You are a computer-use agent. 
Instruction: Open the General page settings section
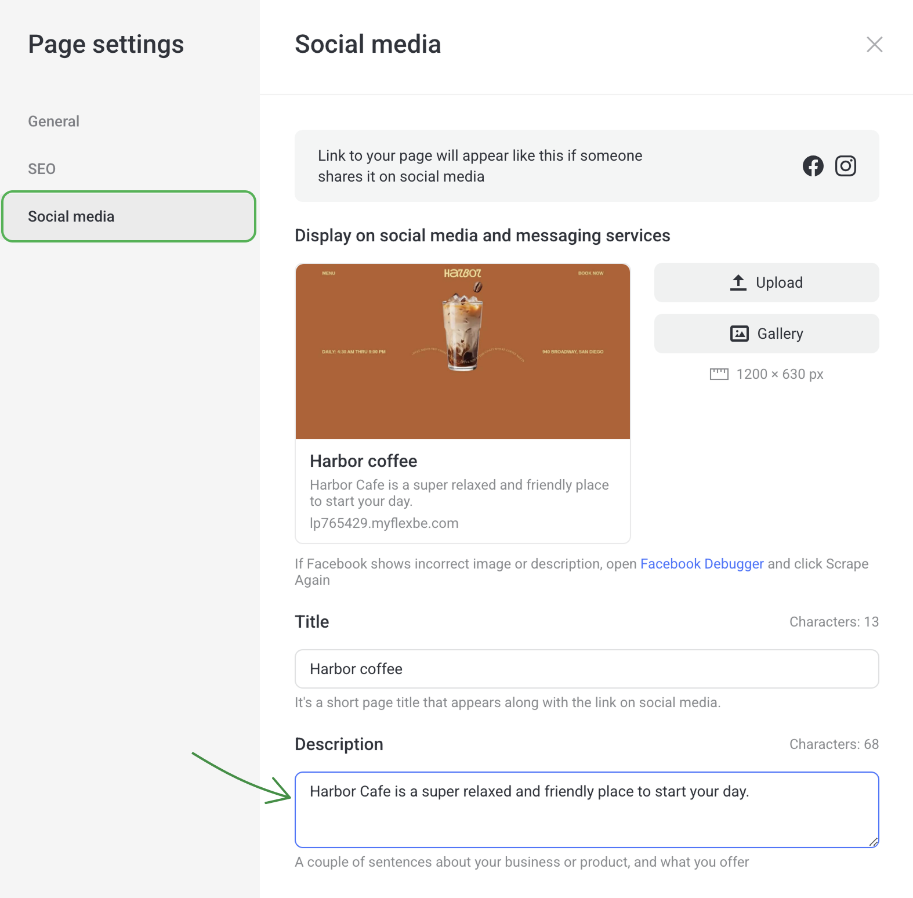54,121
